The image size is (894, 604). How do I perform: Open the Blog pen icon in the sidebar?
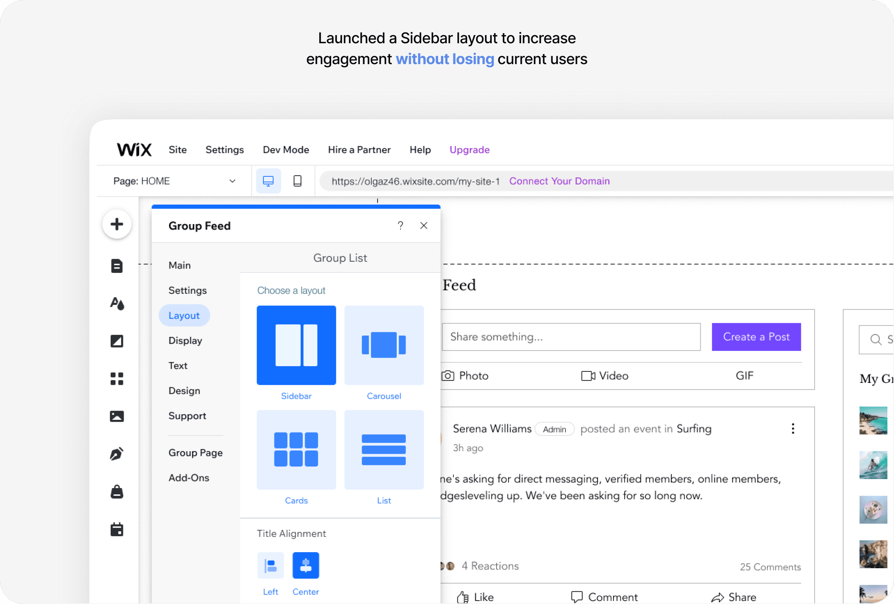coord(117,454)
